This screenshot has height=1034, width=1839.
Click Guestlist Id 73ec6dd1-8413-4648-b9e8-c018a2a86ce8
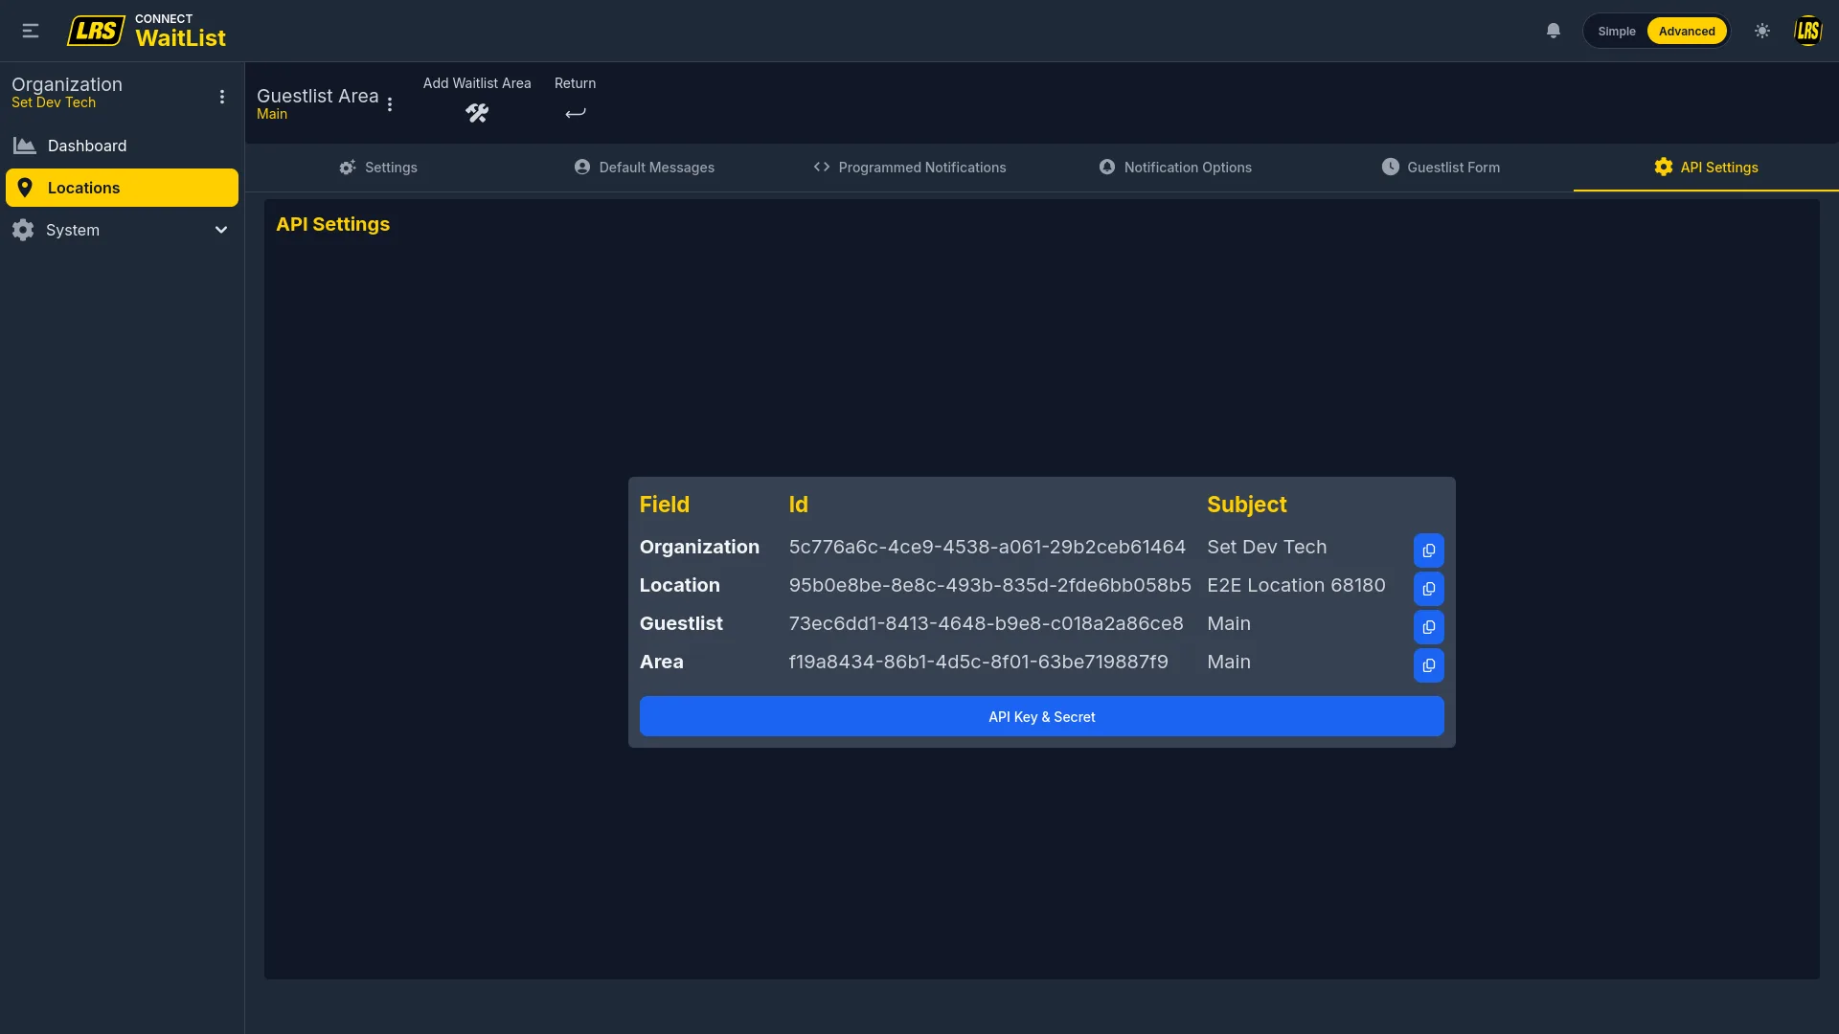coord(987,623)
